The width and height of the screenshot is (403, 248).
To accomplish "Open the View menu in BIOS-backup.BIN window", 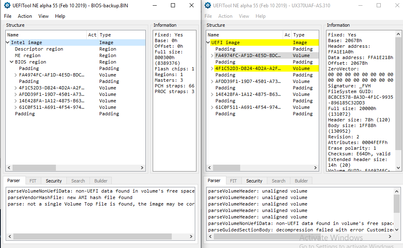I will (43, 16).
